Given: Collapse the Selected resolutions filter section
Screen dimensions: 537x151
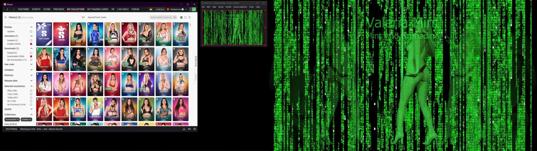Looking at the screenshot, I should (31, 86).
